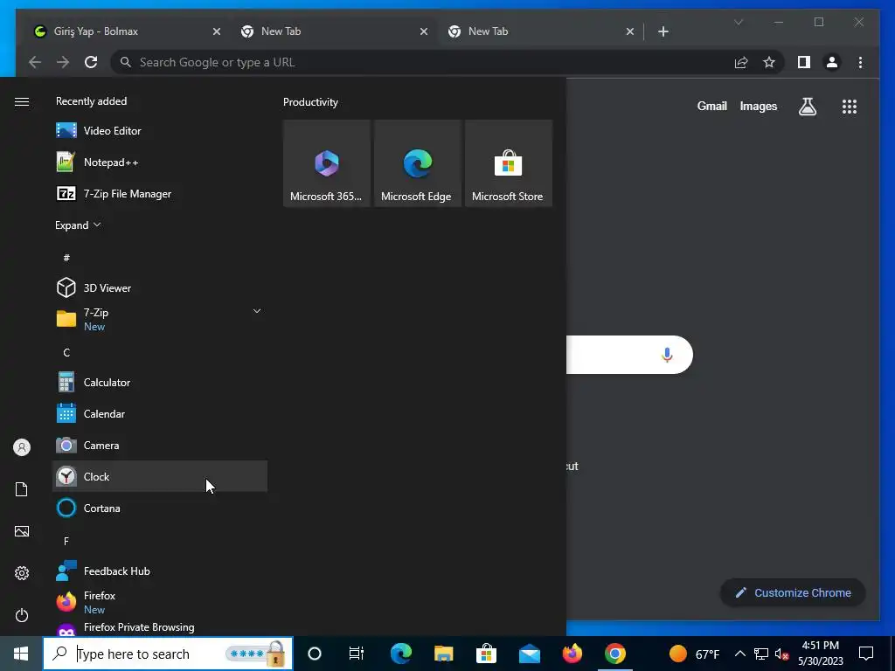Viewport: 895px width, 671px height.
Task: Show hidden system tray icons
Action: click(x=739, y=654)
